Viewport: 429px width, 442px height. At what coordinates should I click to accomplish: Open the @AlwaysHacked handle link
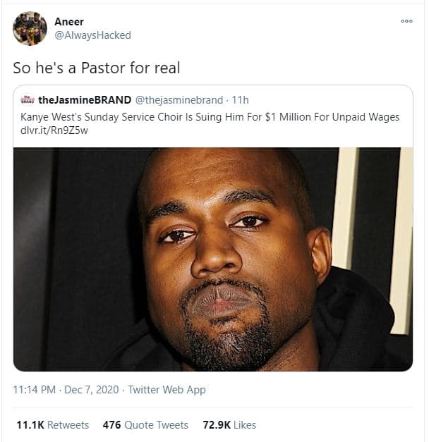[92, 35]
